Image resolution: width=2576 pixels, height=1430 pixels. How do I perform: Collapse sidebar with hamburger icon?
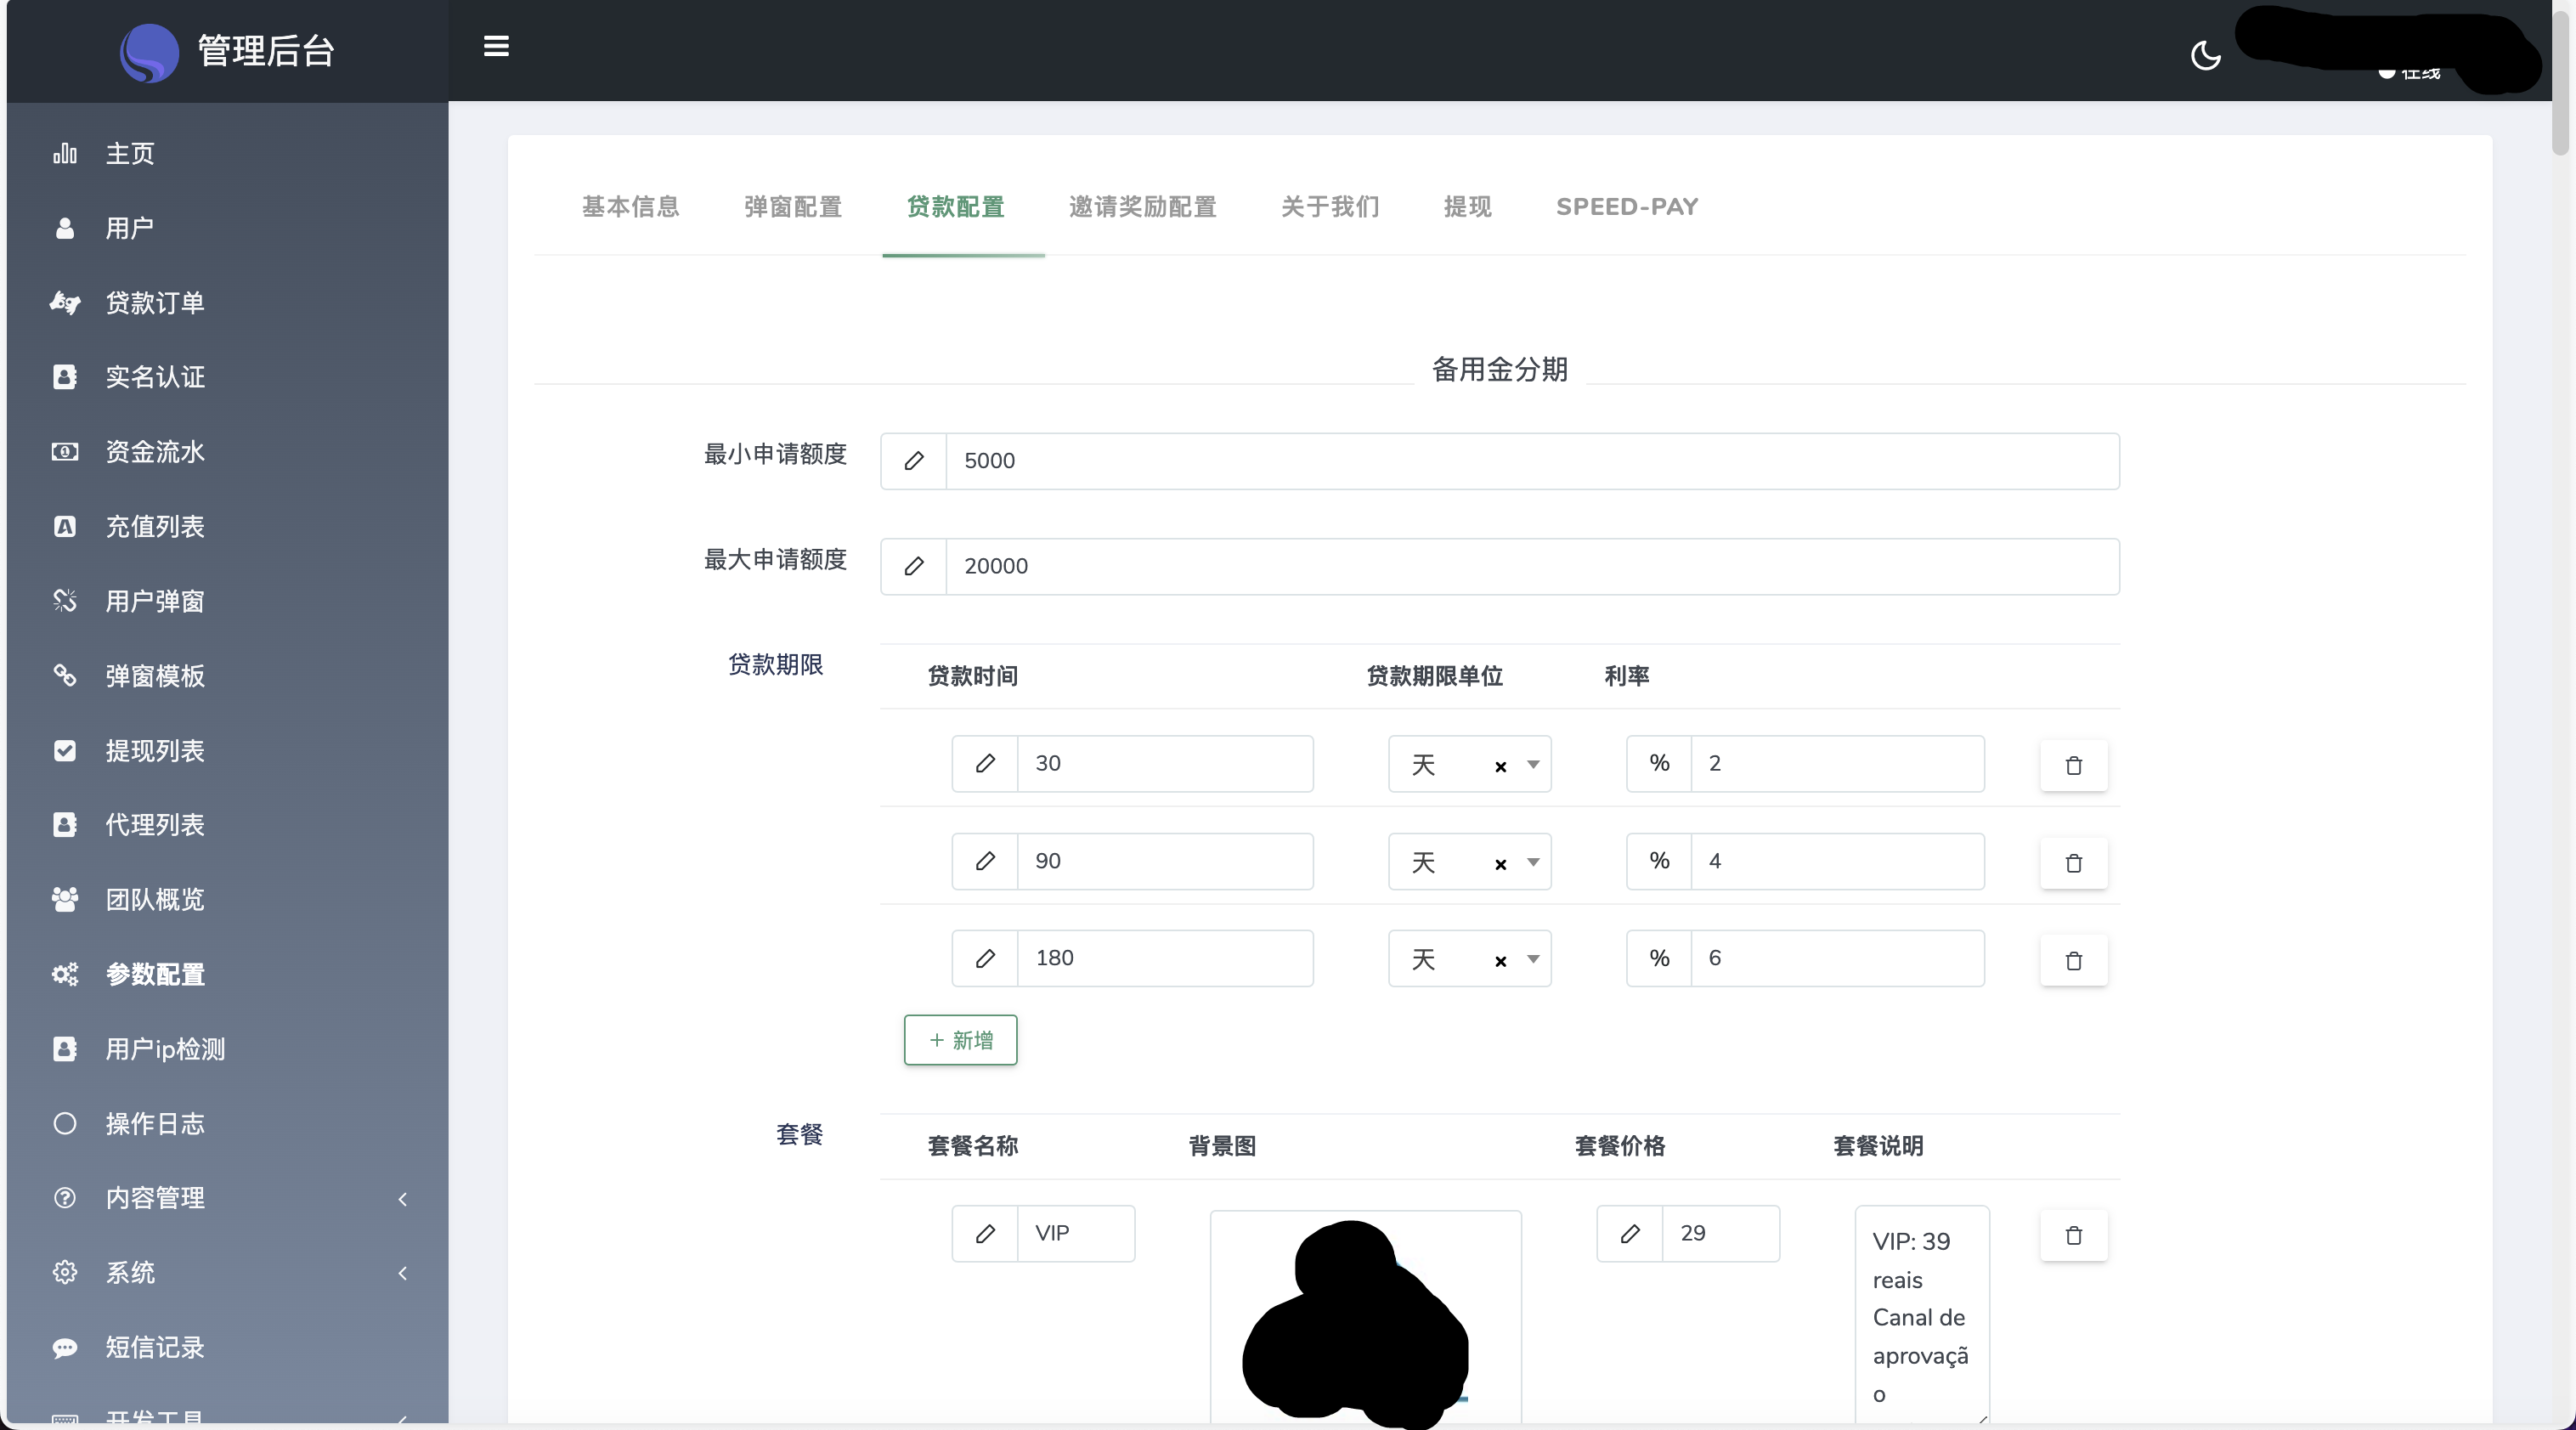pos(496,47)
